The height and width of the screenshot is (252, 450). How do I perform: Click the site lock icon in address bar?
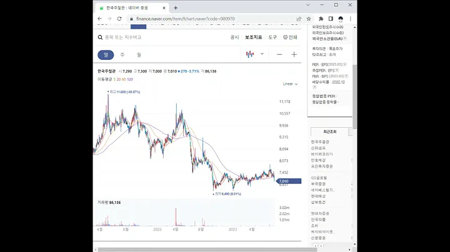[131, 19]
